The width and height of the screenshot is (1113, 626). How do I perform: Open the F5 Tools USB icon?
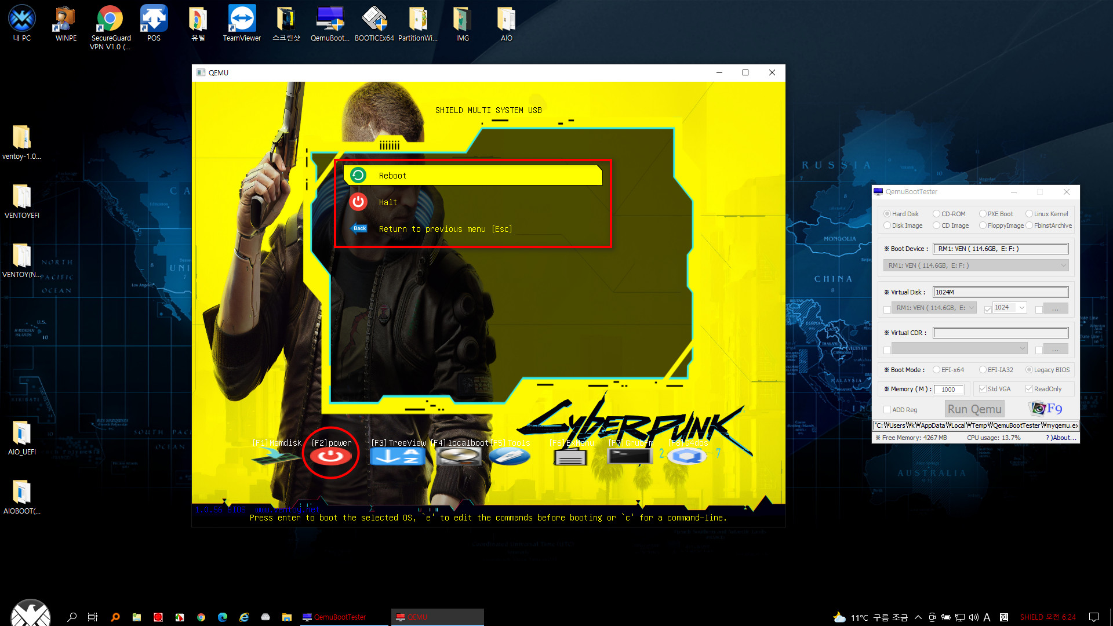[510, 457]
